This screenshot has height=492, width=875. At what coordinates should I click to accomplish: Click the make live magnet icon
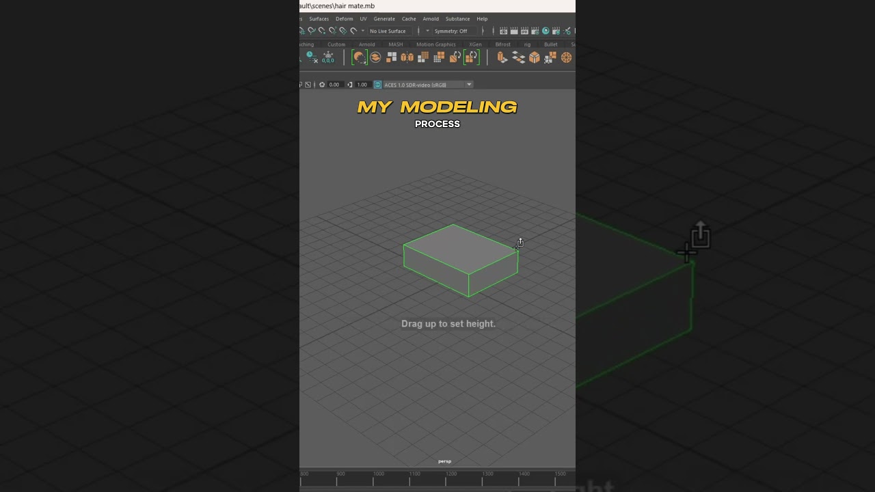point(353,31)
